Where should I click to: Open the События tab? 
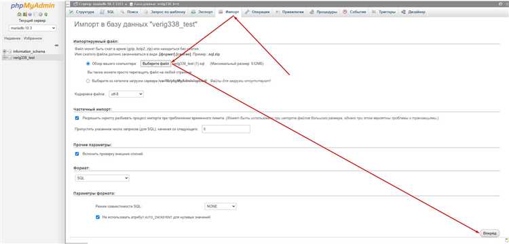coord(355,12)
